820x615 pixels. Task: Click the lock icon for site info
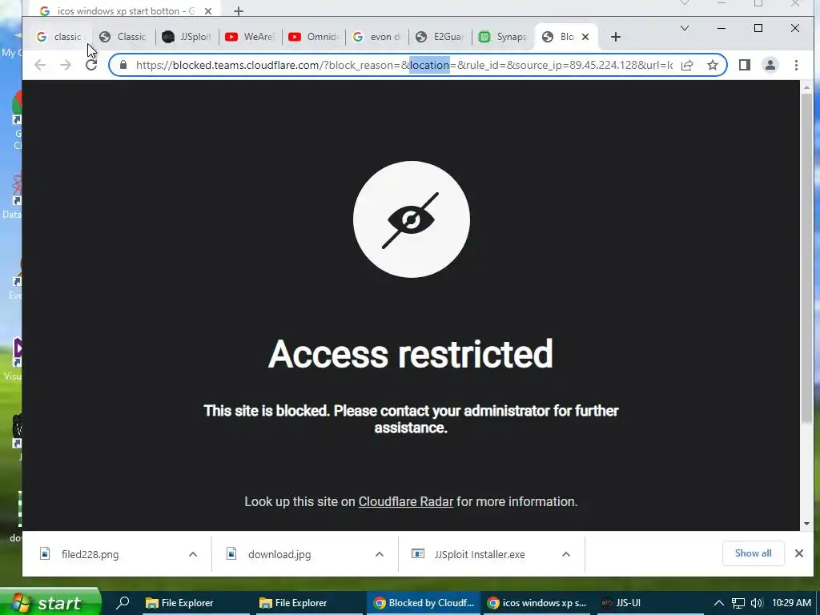[x=123, y=65]
